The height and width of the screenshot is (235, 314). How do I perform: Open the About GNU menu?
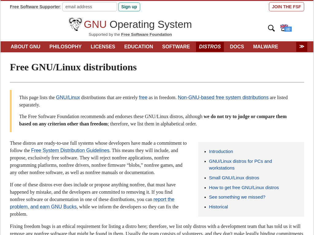click(25, 47)
